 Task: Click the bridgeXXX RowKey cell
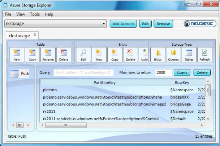tap(180, 97)
